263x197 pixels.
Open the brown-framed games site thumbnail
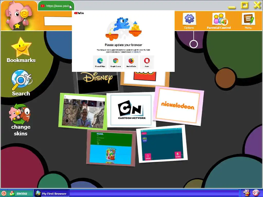click(x=111, y=148)
